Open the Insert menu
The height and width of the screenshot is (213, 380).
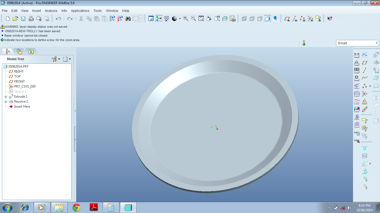pos(36,11)
